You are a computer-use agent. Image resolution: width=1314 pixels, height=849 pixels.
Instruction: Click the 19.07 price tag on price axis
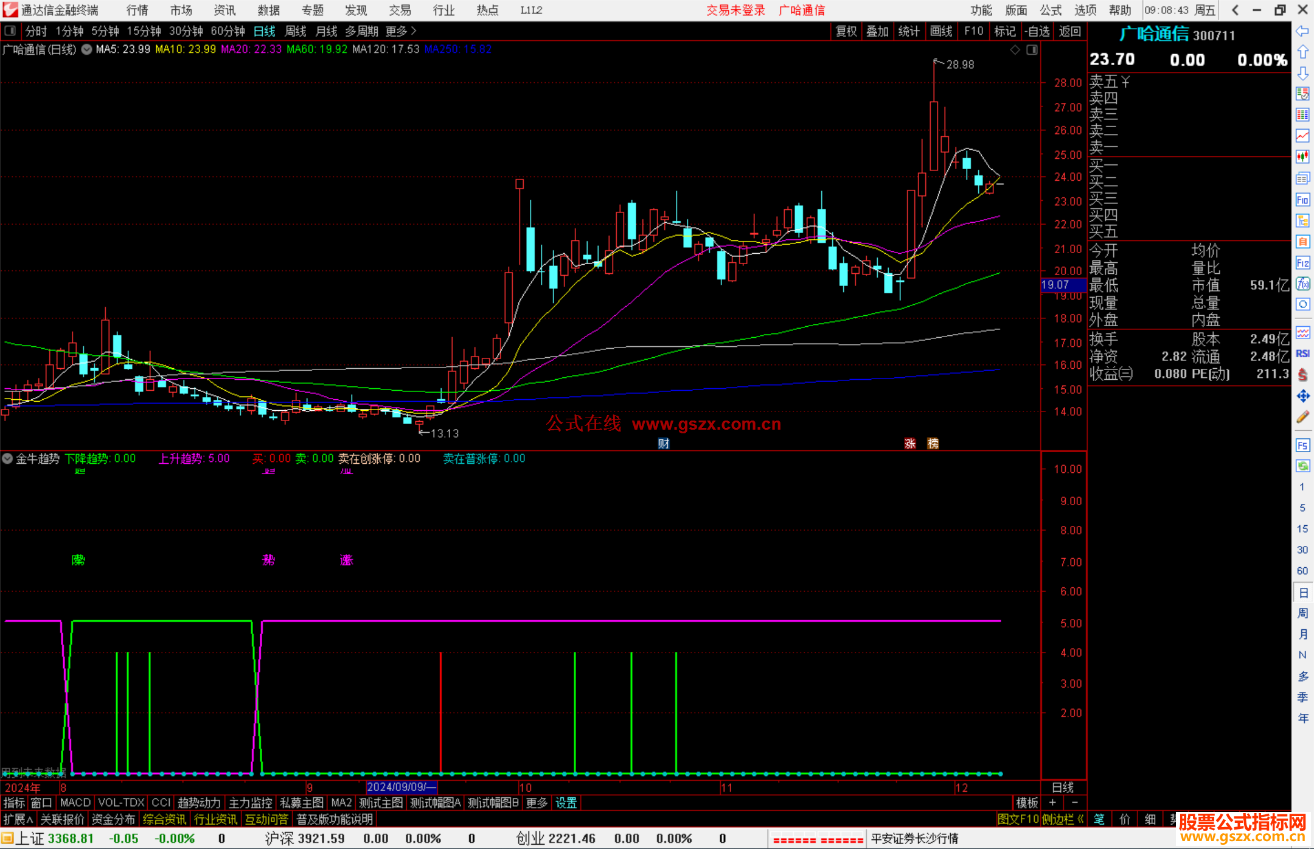pyautogui.click(x=1063, y=285)
